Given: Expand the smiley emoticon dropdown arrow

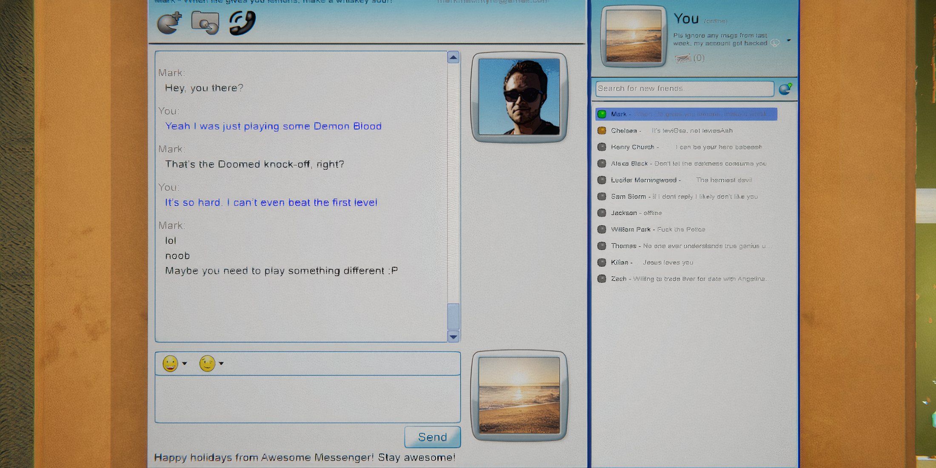Looking at the screenshot, I should pos(185,363).
